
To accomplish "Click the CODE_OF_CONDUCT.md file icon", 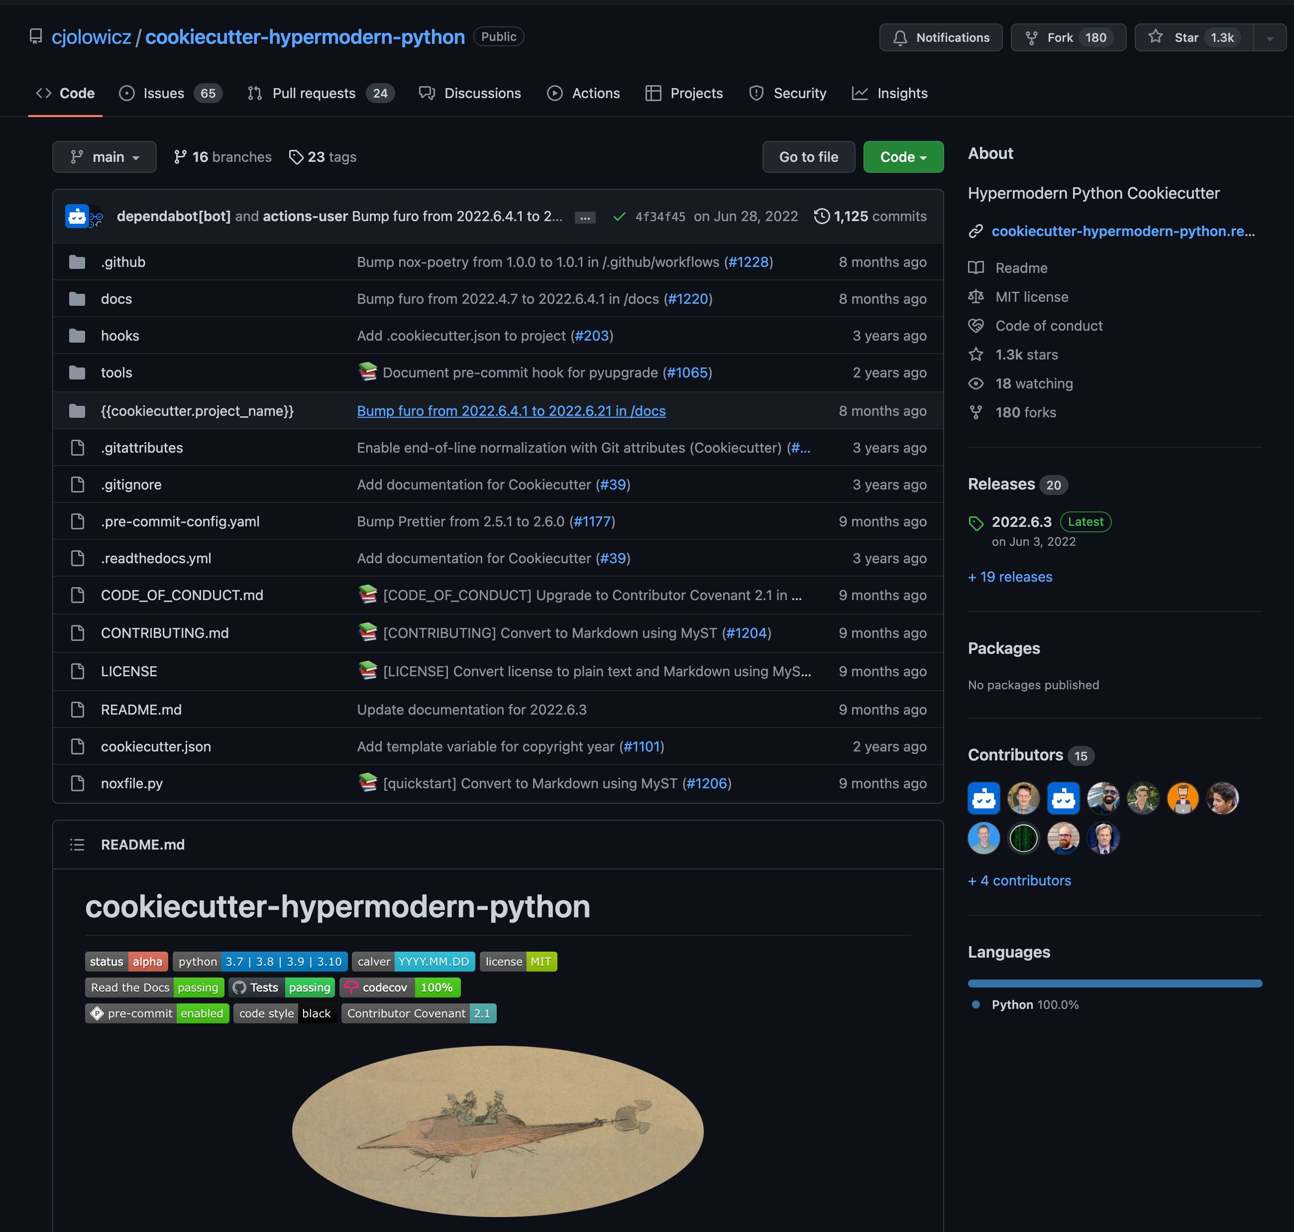I will pos(78,595).
